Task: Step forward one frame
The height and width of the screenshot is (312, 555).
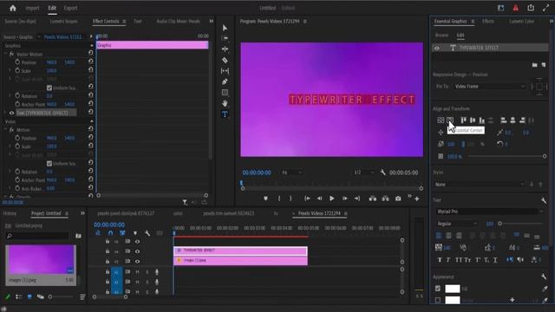Action: tap(344, 198)
